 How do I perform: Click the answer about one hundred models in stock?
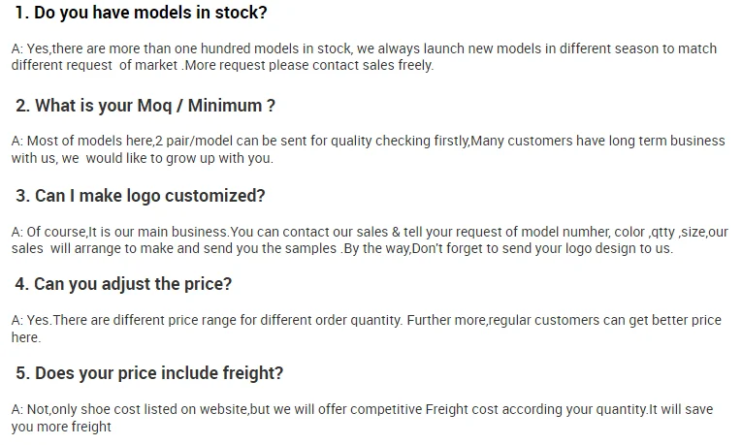coord(364,48)
